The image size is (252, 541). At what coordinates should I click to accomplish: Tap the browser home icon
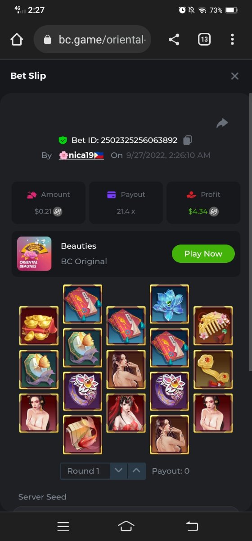[x=17, y=40]
